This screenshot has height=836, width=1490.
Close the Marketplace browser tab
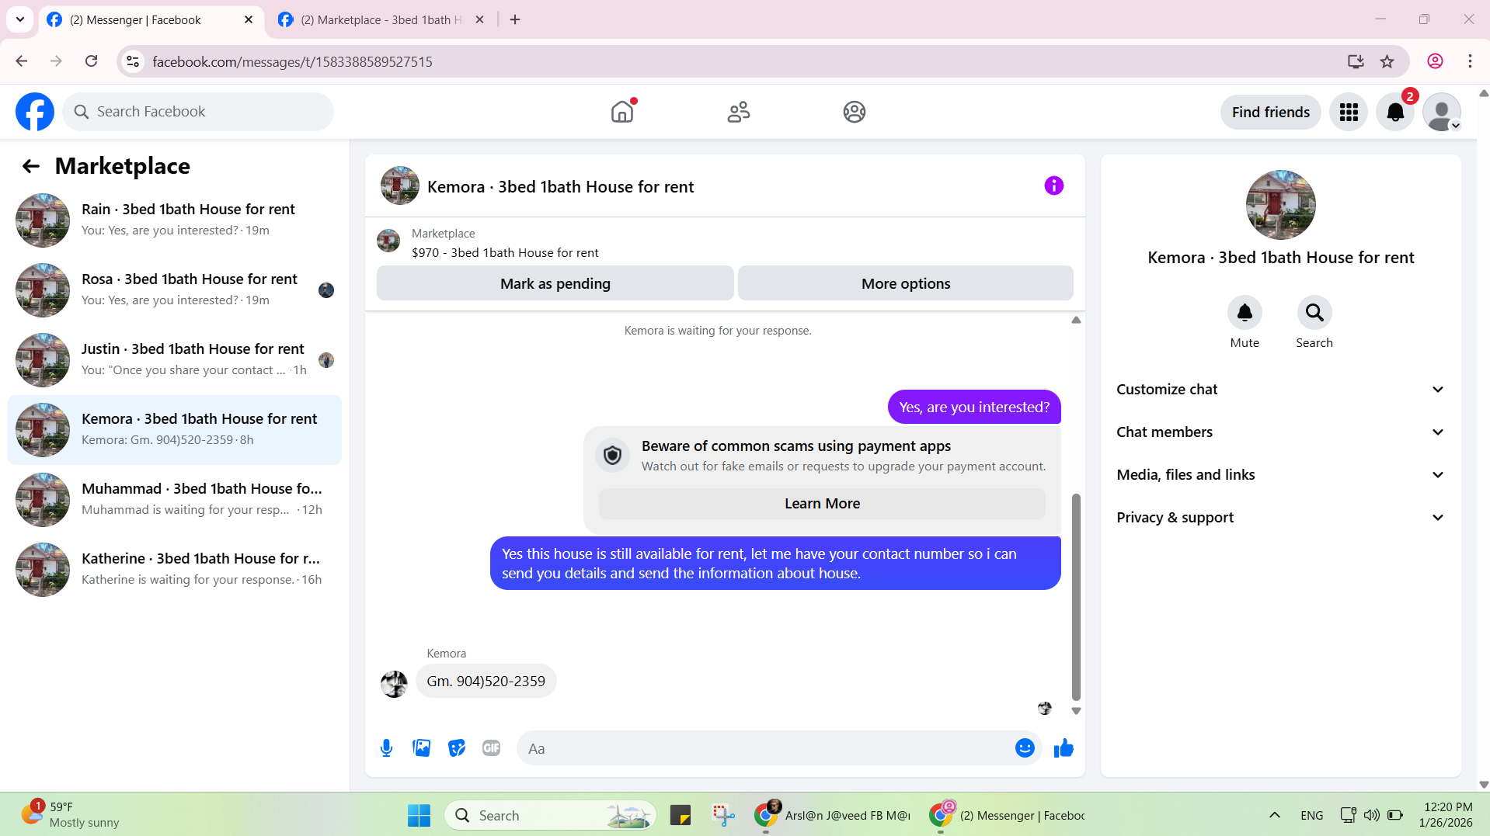click(x=480, y=19)
